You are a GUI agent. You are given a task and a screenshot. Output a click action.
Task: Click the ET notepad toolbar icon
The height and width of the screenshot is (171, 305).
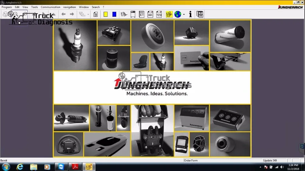[x=142, y=14]
